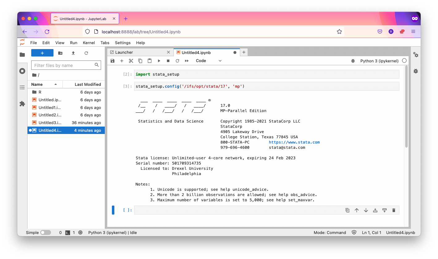
Task: Paste cell from clipboard
Action: (150, 61)
